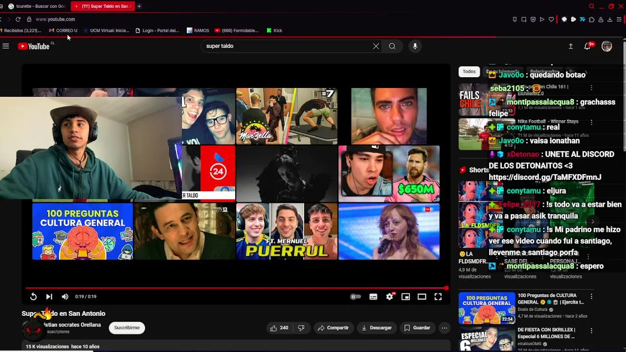Enter fullscreen mode in the player

tap(438, 297)
